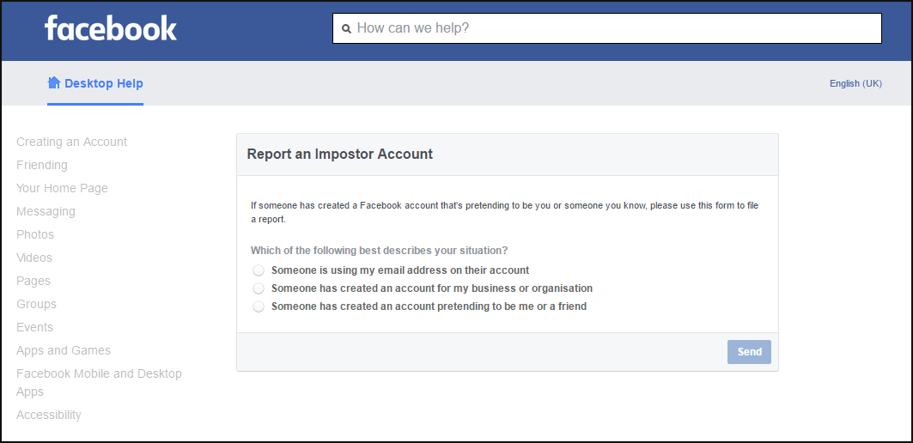Click the Facebook logo
This screenshot has height=443, width=913.
[x=111, y=28]
